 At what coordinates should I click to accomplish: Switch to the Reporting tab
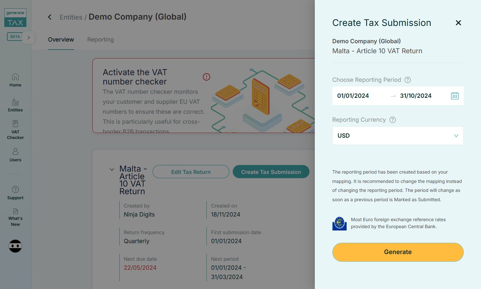pyautogui.click(x=100, y=40)
